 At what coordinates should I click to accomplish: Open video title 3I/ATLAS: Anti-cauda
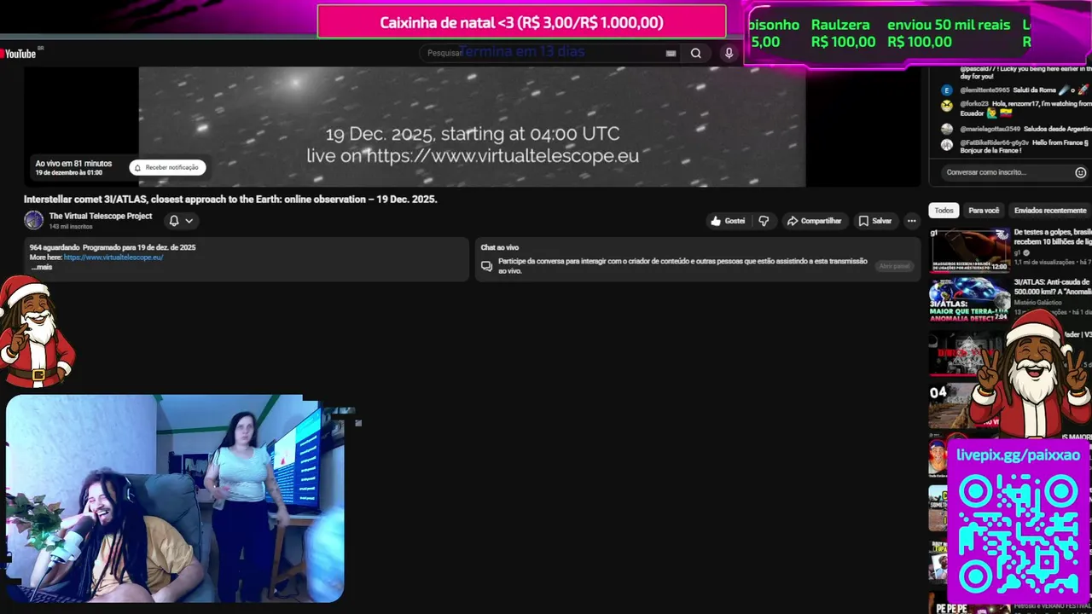(x=1052, y=287)
